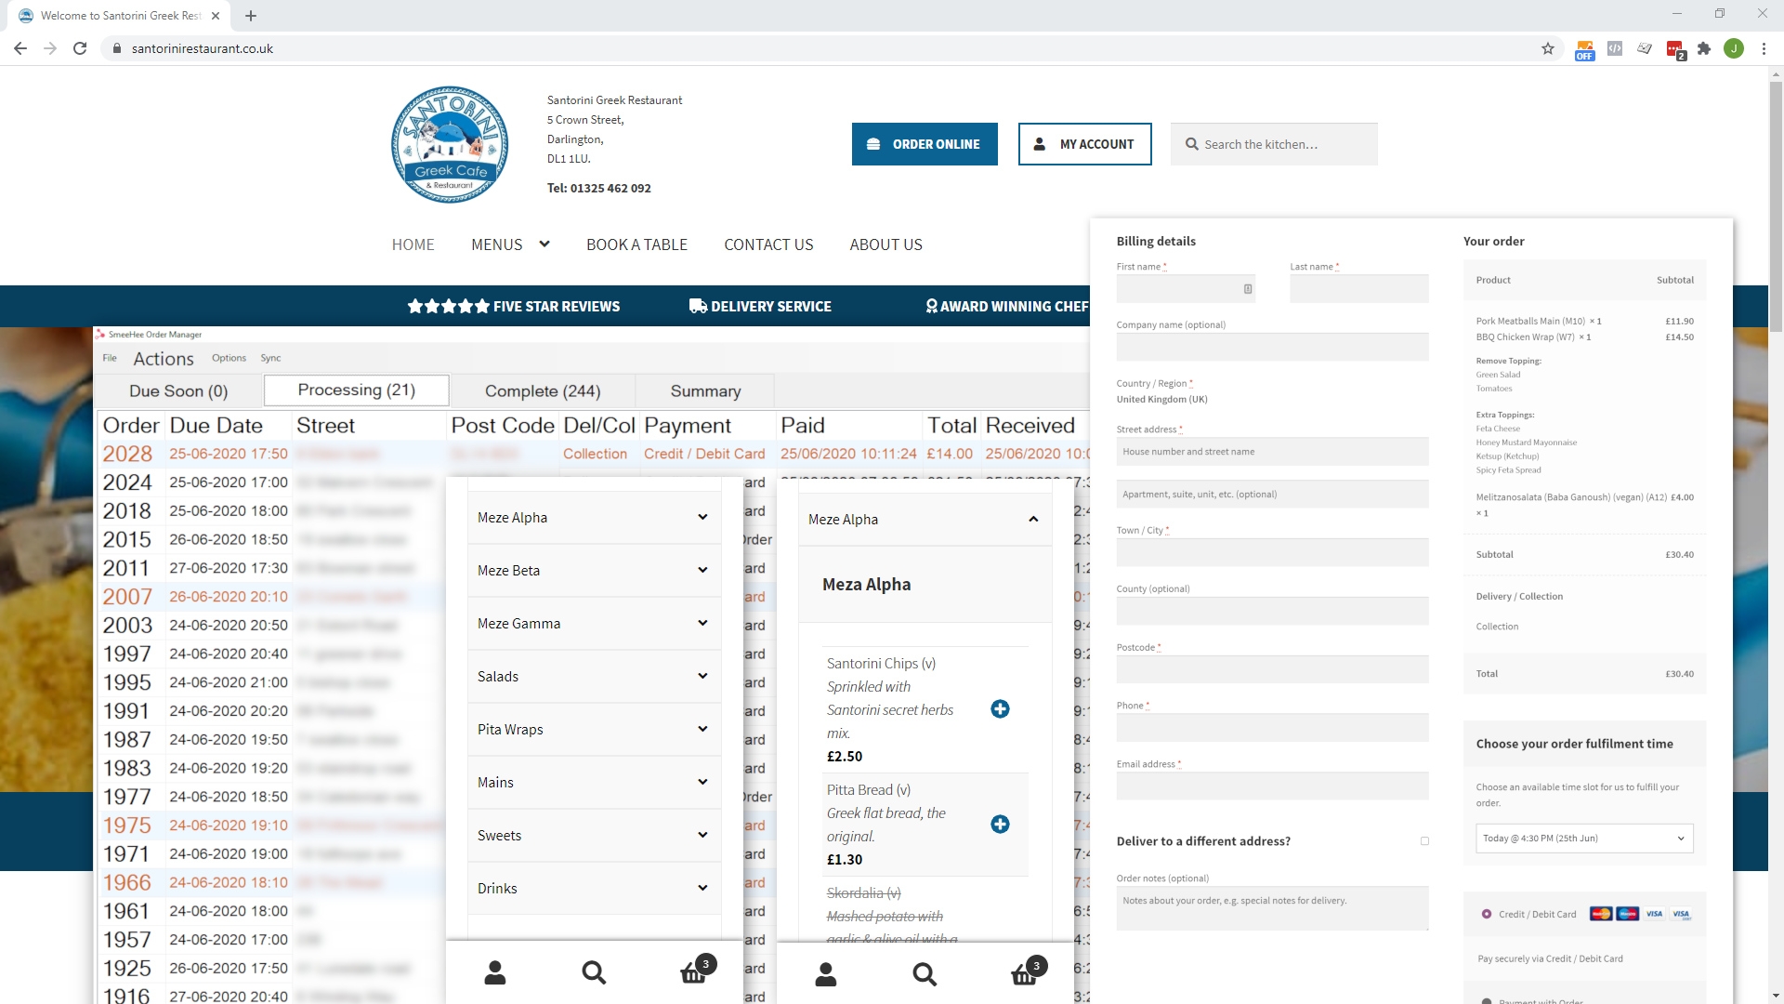Viewport: 1784px width, 1004px height.
Task: Click the orange OFF extension icon
Action: point(1585,49)
